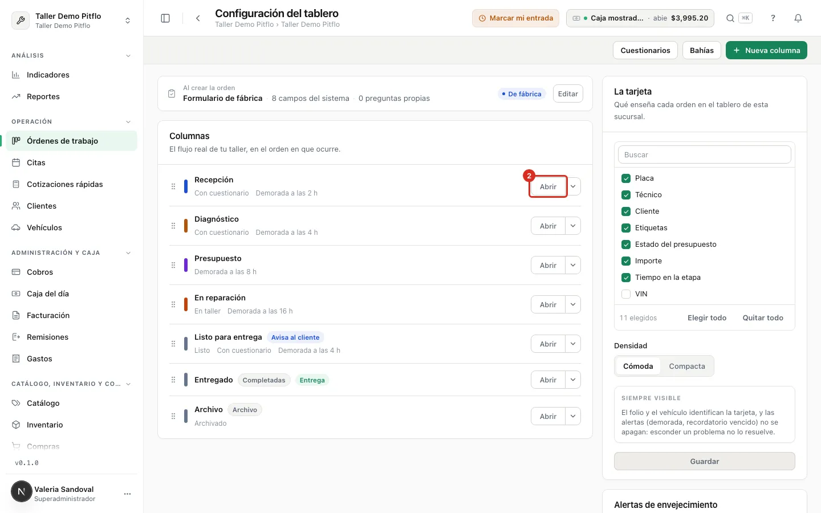Uncheck Tiempo en la etapa checkbox

click(x=626, y=277)
